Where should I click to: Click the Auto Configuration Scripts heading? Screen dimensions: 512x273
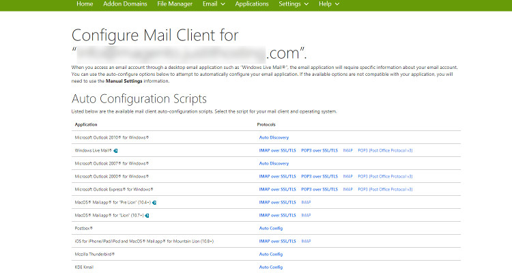click(139, 98)
